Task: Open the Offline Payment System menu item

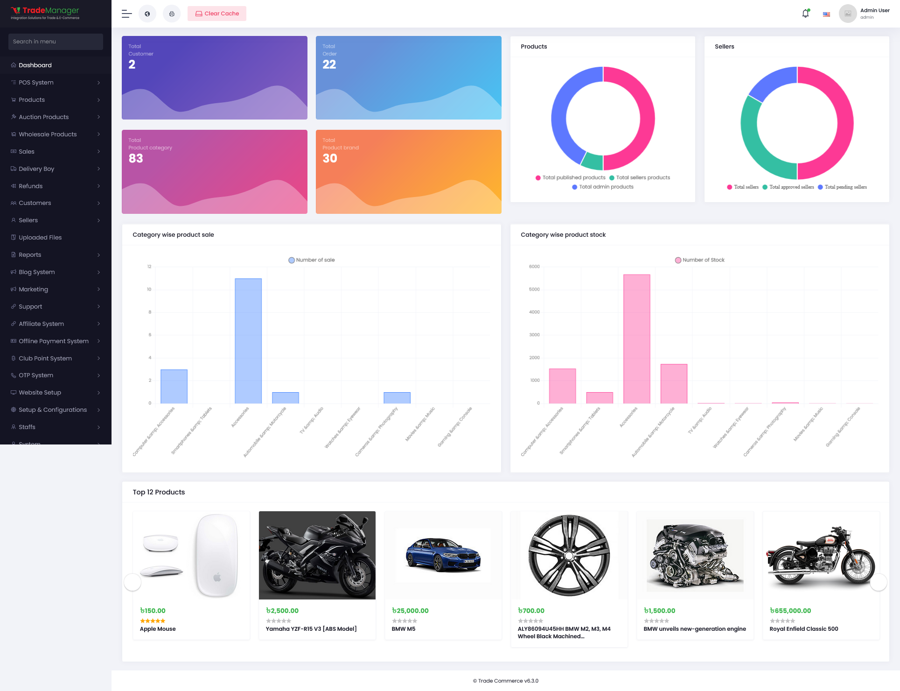Action: [x=56, y=341]
